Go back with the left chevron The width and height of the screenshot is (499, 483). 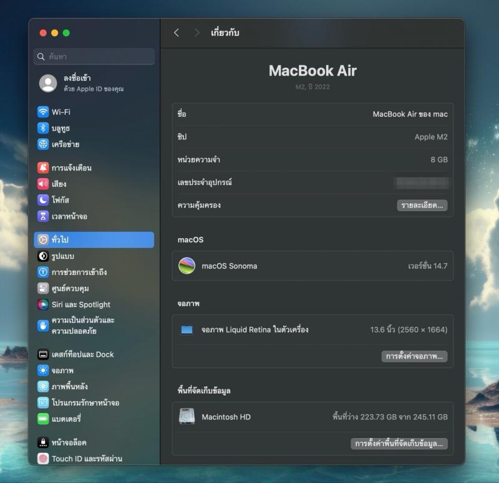[x=177, y=32]
